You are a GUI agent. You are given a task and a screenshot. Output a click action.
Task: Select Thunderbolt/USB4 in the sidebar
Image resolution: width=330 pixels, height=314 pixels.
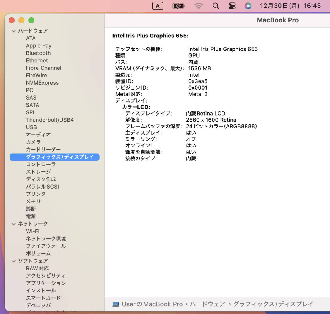[50, 120]
